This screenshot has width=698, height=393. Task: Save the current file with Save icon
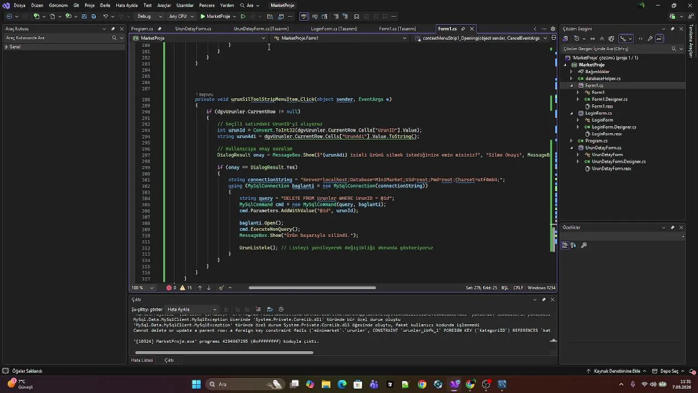tap(85, 16)
